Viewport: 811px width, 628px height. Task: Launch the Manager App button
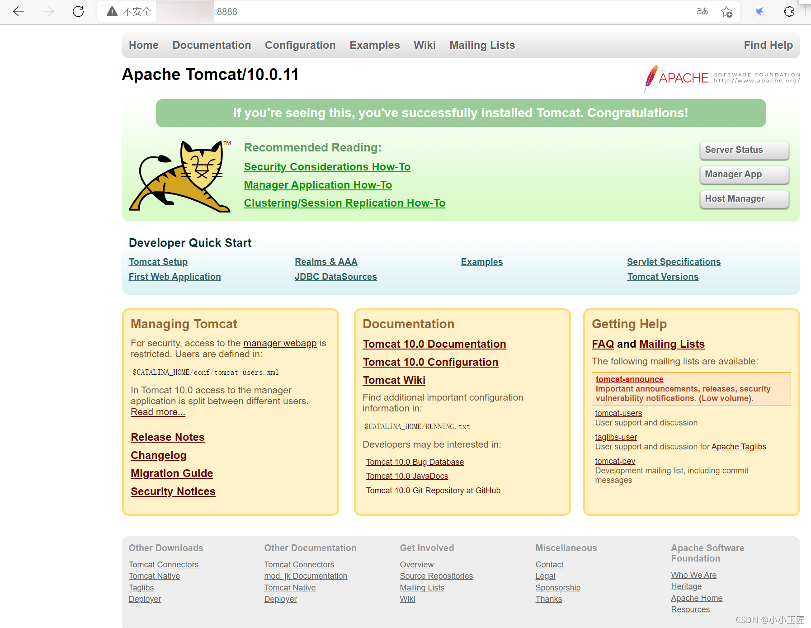tap(744, 175)
